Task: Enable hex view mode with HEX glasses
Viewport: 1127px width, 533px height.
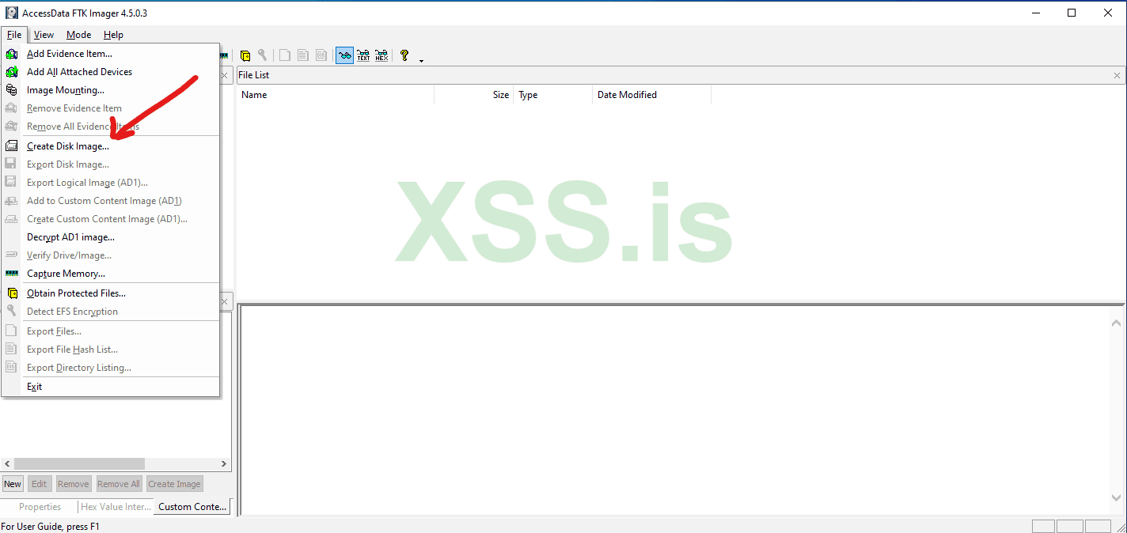Action: pos(381,55)
